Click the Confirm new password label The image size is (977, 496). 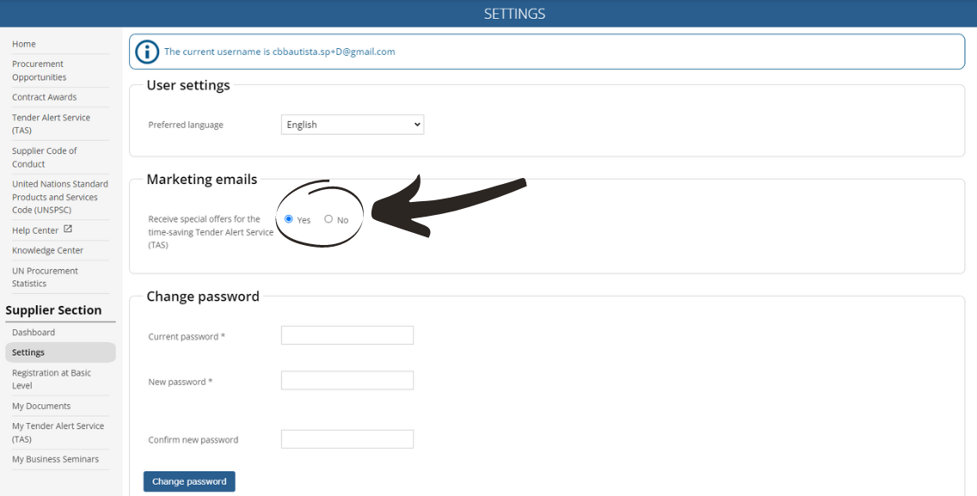point(194,440)
